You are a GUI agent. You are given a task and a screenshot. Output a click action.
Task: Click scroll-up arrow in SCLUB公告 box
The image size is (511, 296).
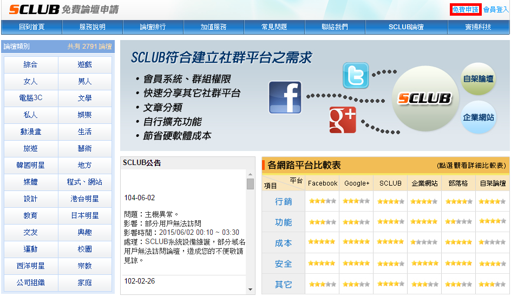[250, 174]
